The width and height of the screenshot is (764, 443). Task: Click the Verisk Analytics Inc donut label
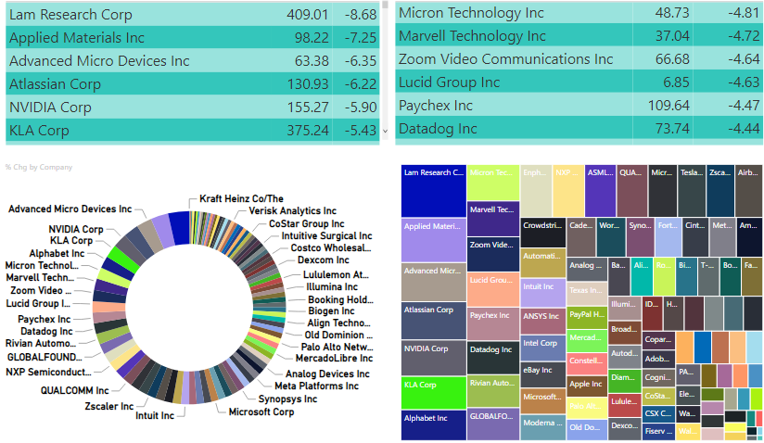[292, 210]
